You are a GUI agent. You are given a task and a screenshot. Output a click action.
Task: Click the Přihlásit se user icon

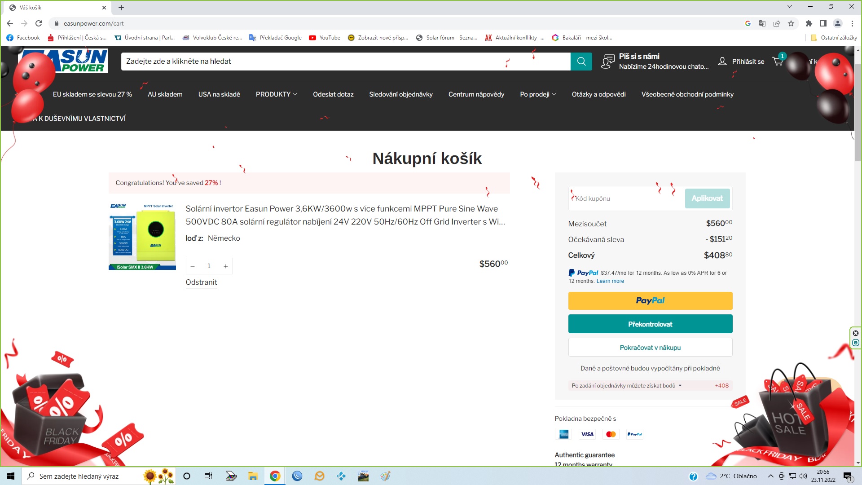[722, 62]
